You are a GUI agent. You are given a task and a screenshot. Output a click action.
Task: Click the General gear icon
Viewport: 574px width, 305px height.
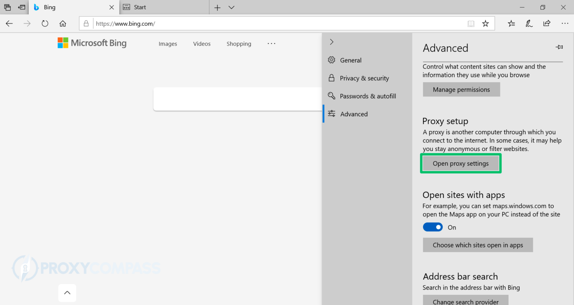tap(331, 60)
